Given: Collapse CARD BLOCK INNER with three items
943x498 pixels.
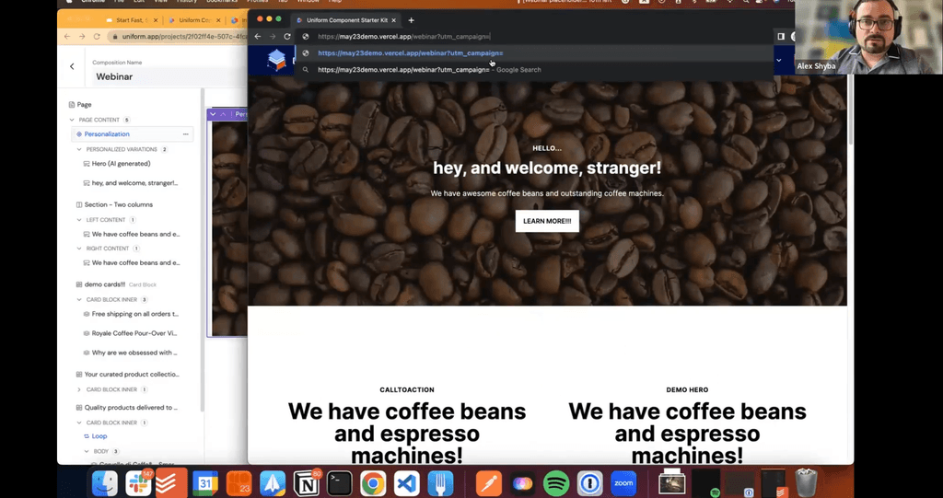Looking at the screenshot, I should click(x=79, y=299).
